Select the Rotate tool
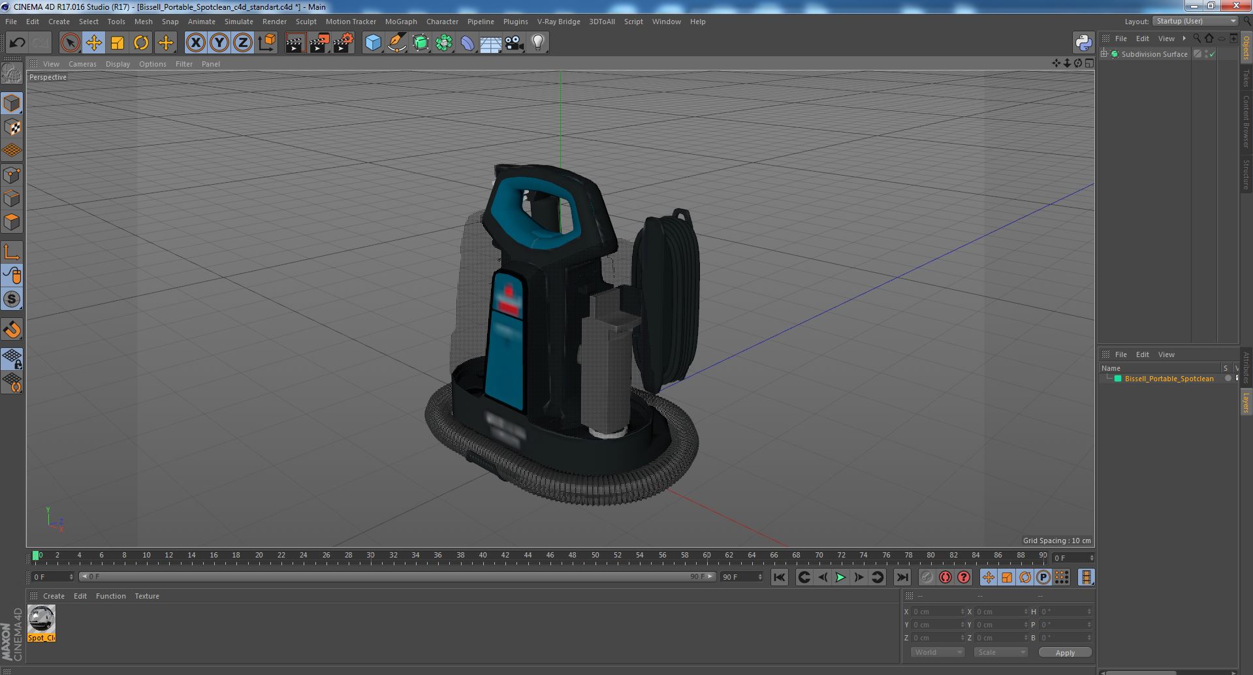 [141, 43]
